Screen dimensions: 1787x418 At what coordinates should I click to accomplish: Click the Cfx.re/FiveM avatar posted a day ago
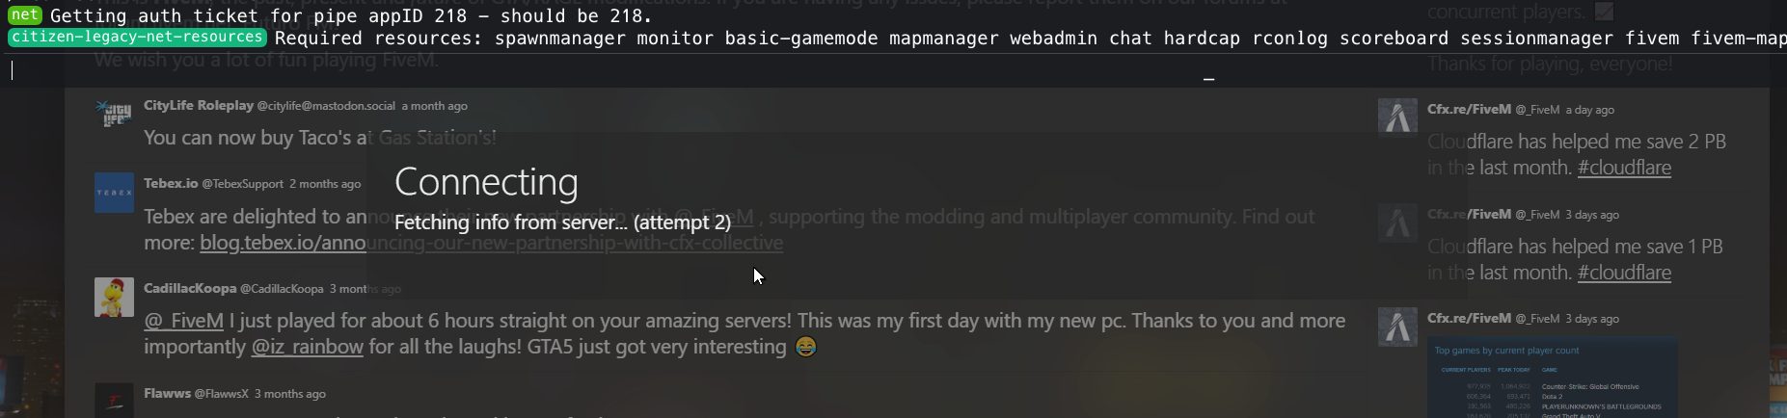pyautogui.click(x=1397, y=118)
